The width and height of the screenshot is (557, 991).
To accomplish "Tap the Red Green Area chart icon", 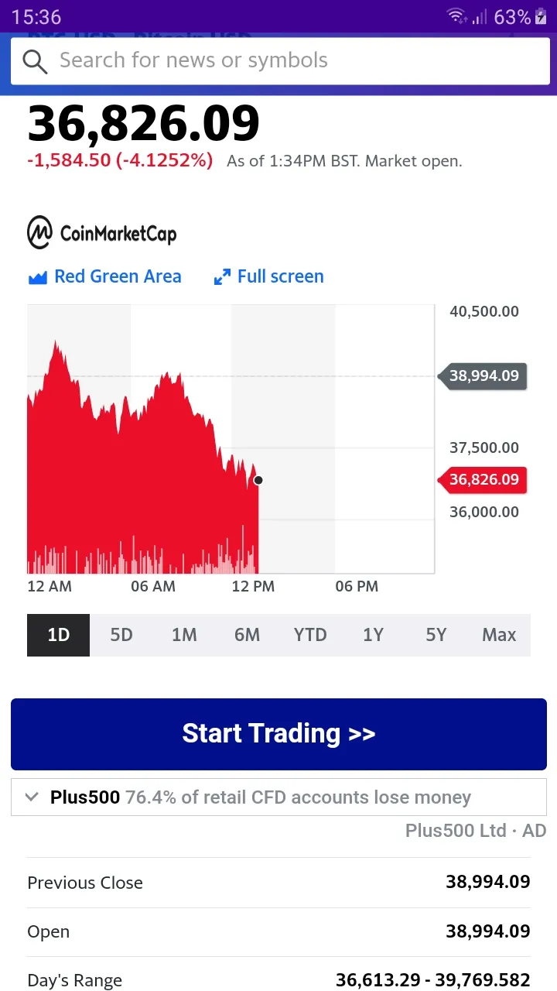I will pos(38,277).
